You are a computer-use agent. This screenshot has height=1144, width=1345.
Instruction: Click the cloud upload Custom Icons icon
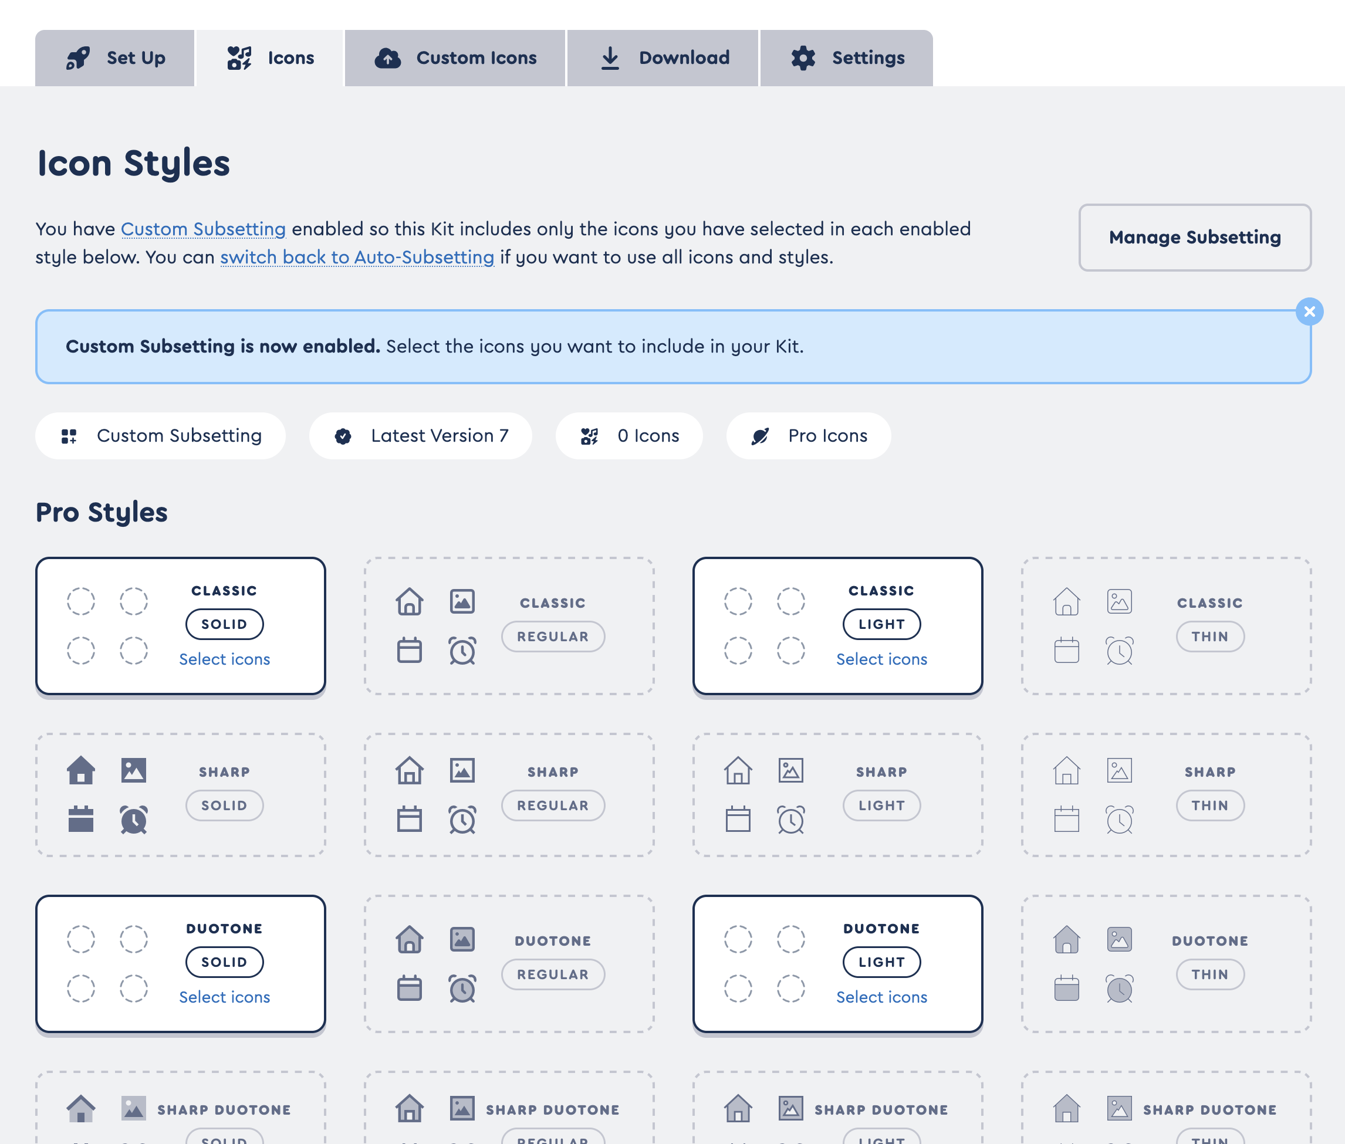tap(387, 57)
